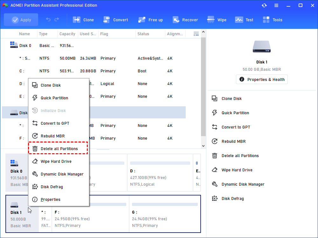Click the Rebuild MBR icon in the right panel
This screenshot has width=318, height=238.
(215, 141)
